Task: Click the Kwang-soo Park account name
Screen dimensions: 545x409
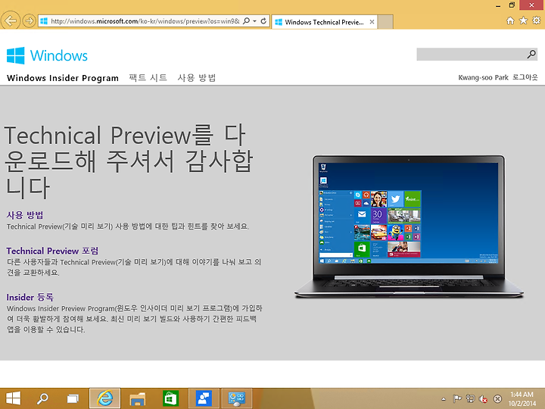Action: point(483,77)
